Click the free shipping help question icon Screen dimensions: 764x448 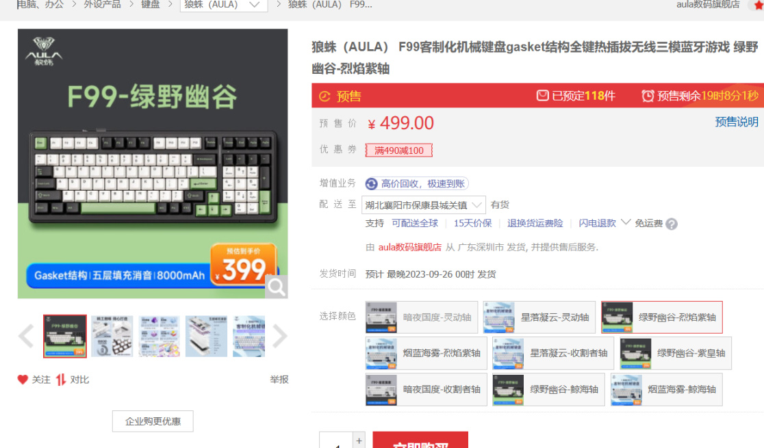click(x=672, y=224)
